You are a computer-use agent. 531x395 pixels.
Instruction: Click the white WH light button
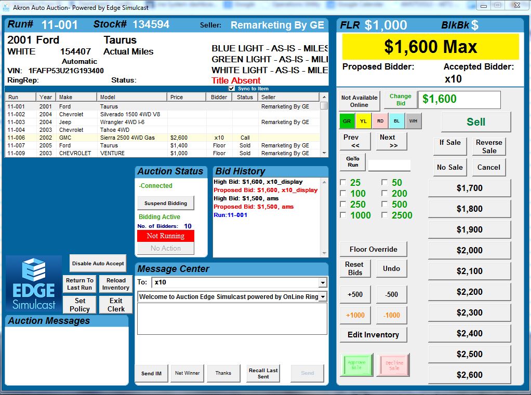[x=413, y=121]
